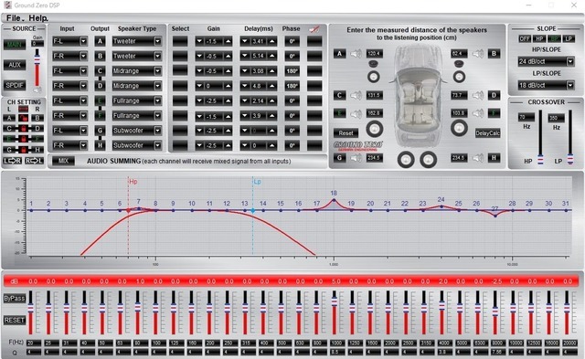Mute speaker A with its speaker icon
Screen dimensions: 585x359
pyautogui.click(x=356, y=54)
